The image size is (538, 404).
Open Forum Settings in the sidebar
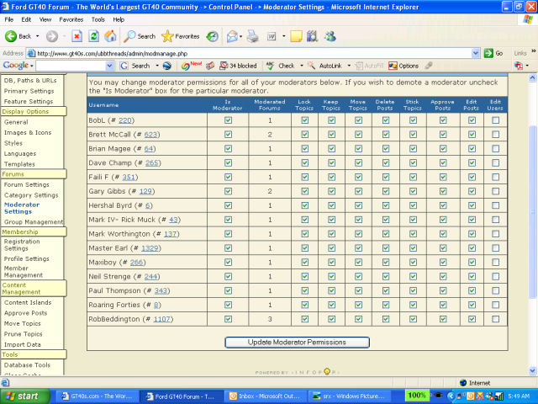coord(26,184)
